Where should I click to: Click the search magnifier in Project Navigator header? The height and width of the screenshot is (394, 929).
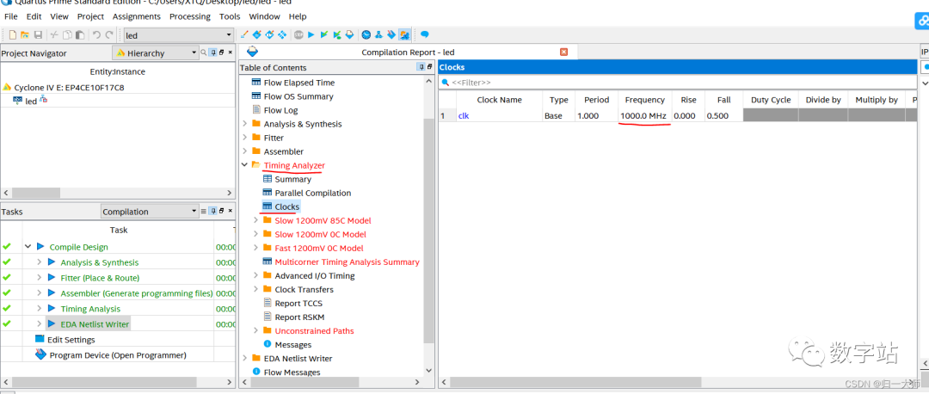204,52
